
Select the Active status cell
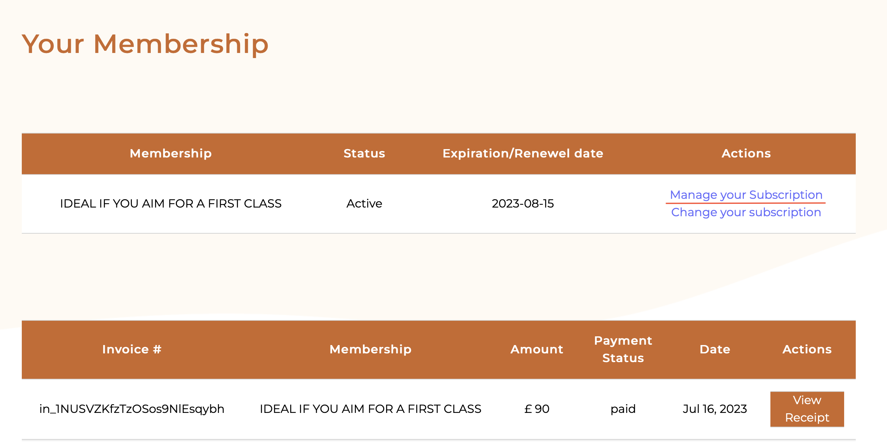364,204
